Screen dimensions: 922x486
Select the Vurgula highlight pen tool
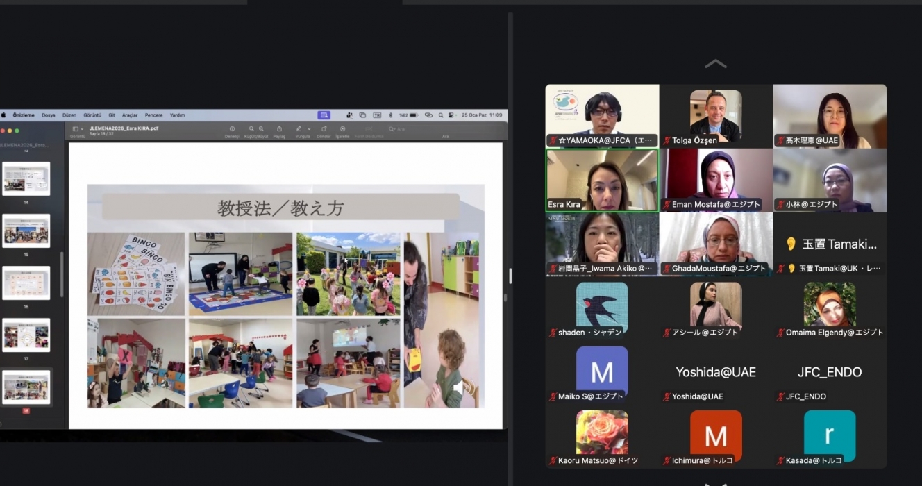coord(299,129)
